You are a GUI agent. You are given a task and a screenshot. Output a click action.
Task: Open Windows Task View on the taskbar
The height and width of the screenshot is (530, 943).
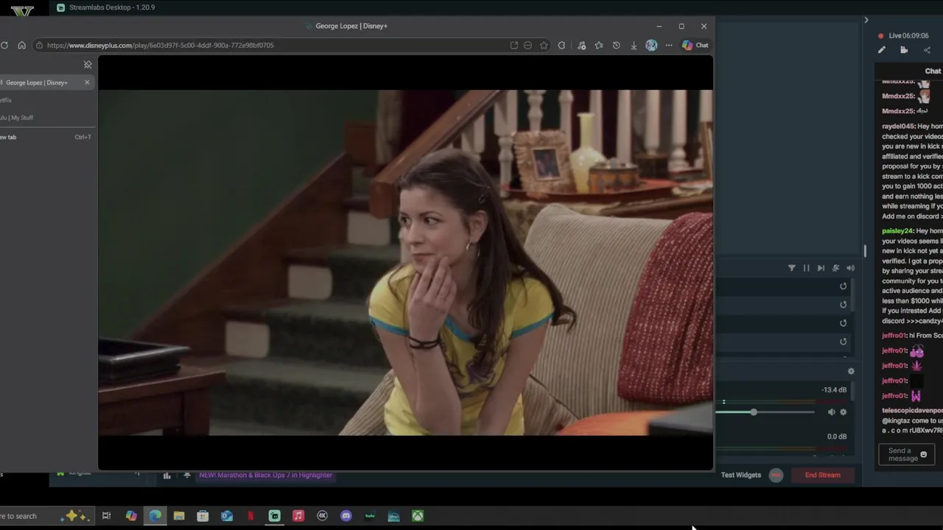point(106,516)
